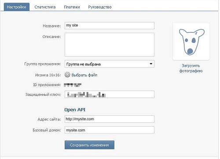
Task: Open the Платежи tab
Action: pyautogui.click(x=72, y=7)
